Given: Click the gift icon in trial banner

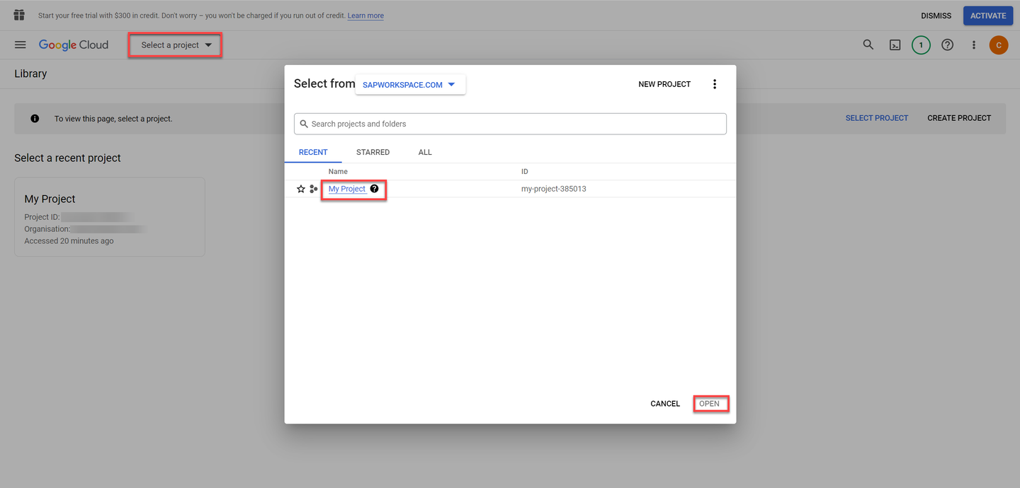Looking at the screenshot, I should click(x=19, y=15).
